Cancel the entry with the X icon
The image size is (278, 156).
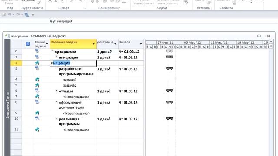click(50, 21)
